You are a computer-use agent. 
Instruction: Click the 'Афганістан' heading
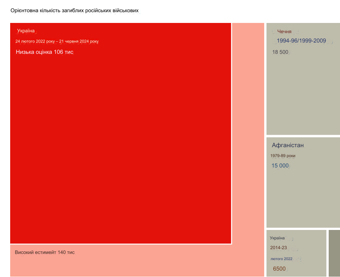(288, 145)
